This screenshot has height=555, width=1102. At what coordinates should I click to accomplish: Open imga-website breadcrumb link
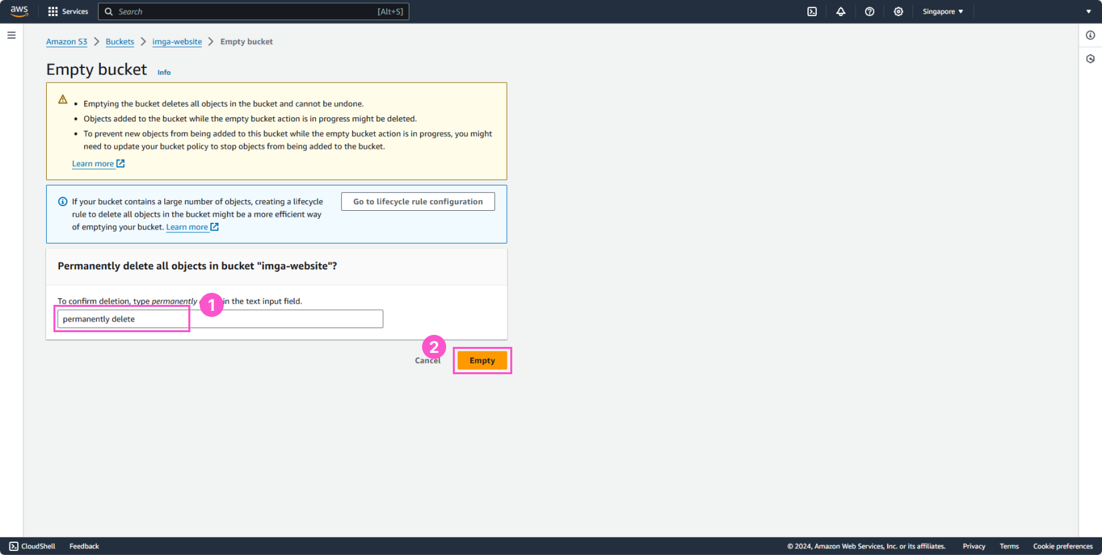click(177, 41)
